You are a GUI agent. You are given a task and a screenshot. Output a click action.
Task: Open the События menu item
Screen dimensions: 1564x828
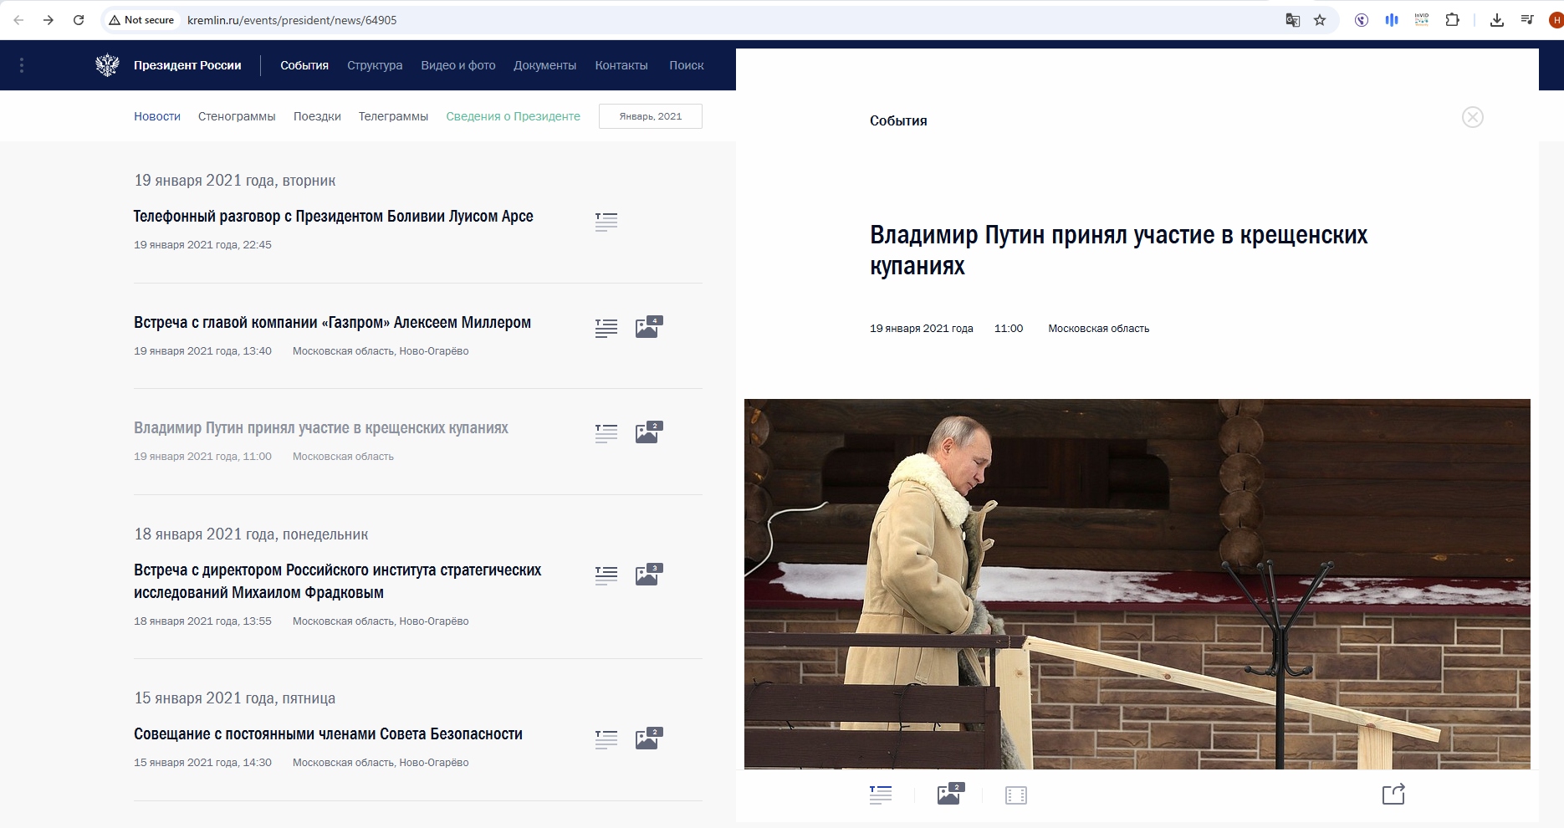(304, 65)
